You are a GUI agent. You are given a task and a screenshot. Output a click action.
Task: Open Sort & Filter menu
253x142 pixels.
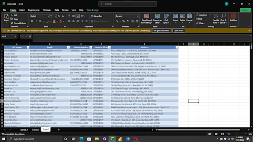point(216,19)
